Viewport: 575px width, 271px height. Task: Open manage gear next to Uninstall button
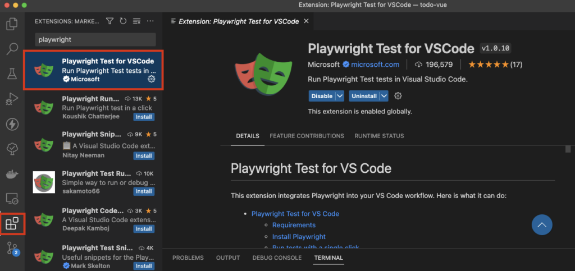coord(398,96)
